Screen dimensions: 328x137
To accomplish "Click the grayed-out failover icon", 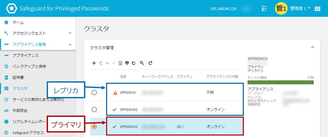I will [108, 63].
